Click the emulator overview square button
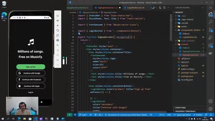 [58, 60]
